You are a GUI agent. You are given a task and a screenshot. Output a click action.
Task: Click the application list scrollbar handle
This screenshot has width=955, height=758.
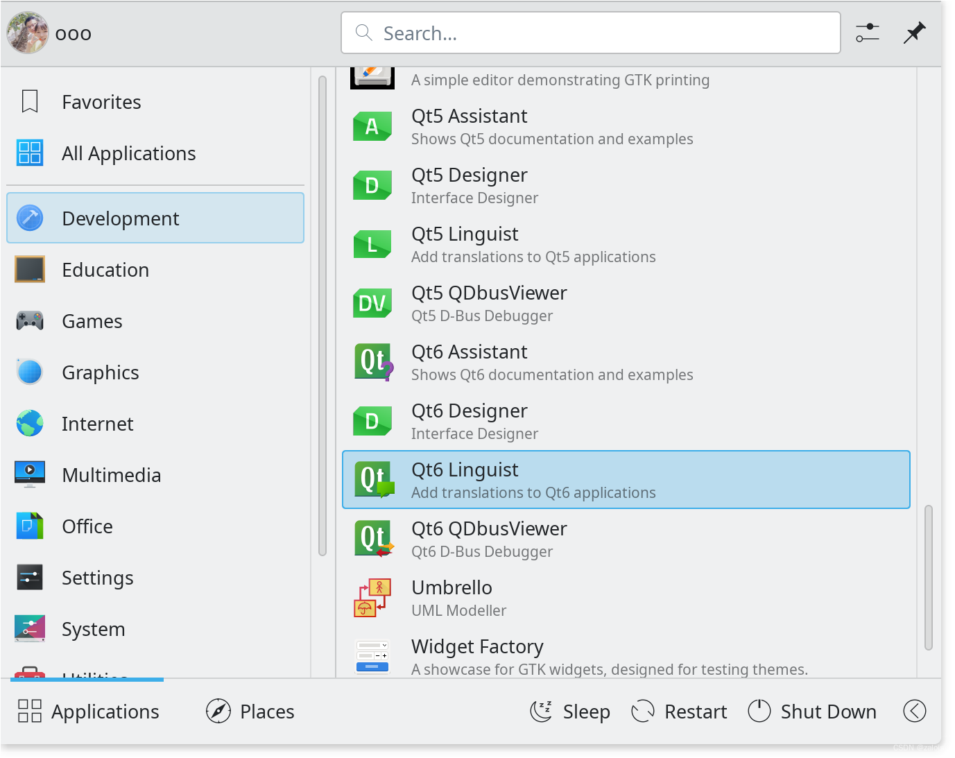929,578
